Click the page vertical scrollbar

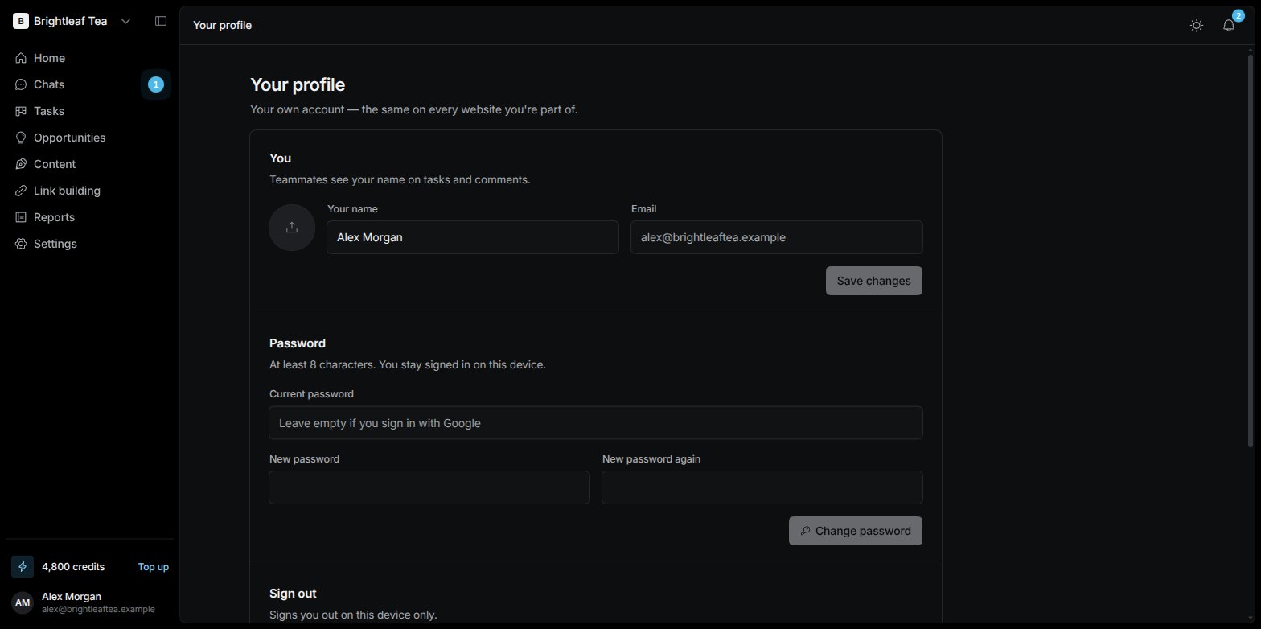[1250, 250]
